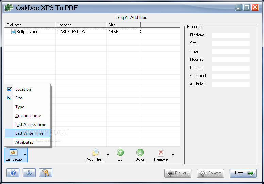Click the Previous button

[x=178, y=173]
